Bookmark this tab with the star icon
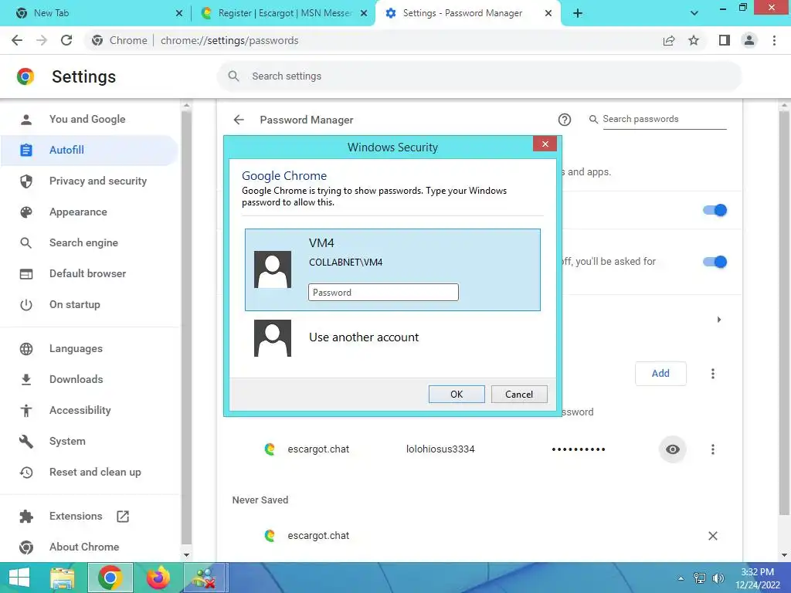The height and width of the screenshot is (593, 791). click(694, 40)
